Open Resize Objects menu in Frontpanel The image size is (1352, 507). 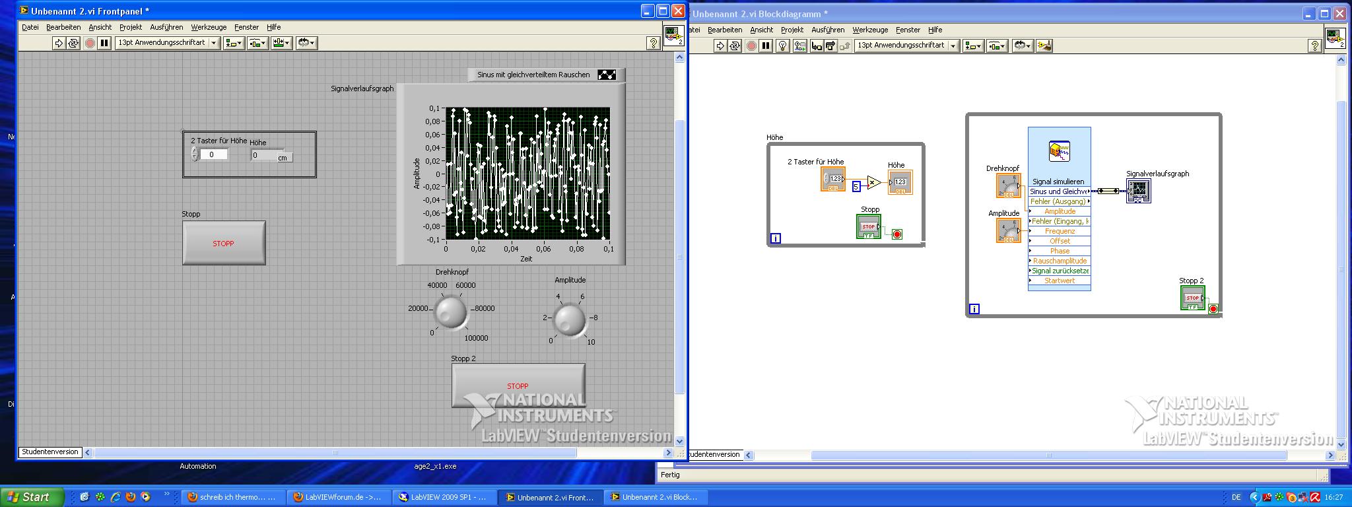click(x=281, y=43)
